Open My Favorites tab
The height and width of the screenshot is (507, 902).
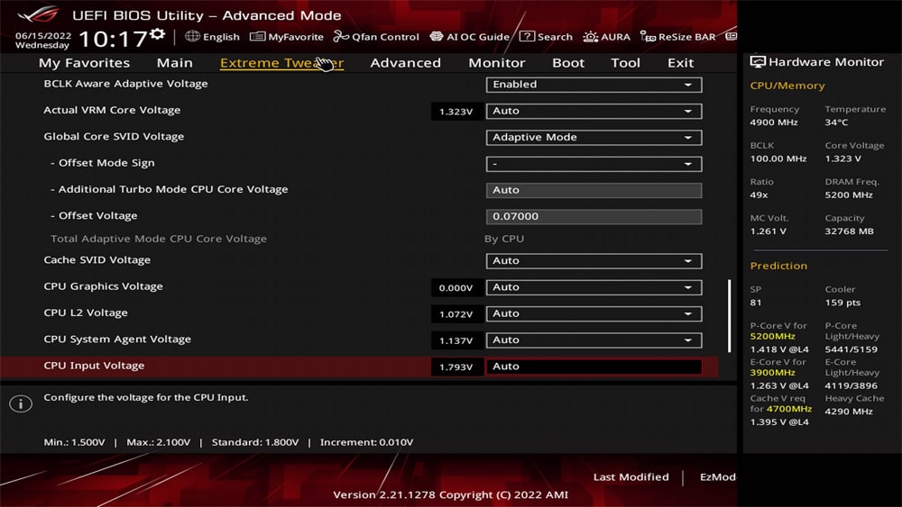click(84, 62)
